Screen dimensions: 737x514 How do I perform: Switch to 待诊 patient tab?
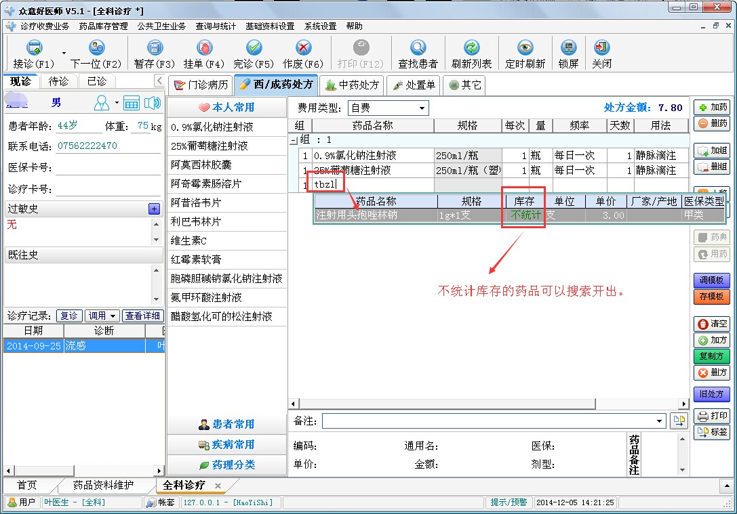(59, 81)
